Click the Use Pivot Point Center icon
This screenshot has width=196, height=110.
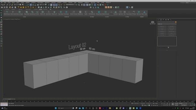point(46,5)
